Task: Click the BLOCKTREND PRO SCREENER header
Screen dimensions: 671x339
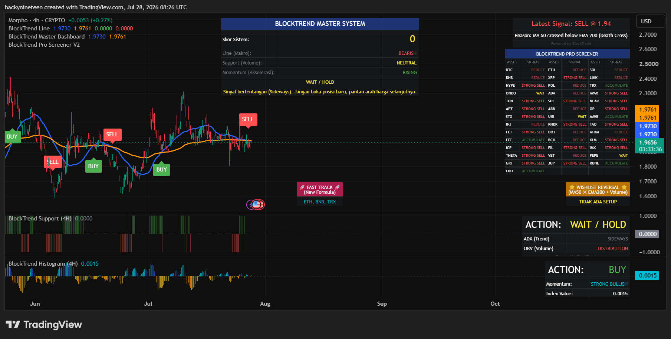Action: (x=567, y=54)
